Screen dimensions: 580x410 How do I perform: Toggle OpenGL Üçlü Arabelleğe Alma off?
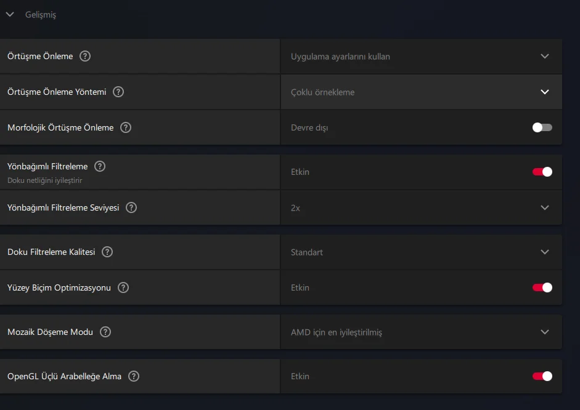pos(542,376)
